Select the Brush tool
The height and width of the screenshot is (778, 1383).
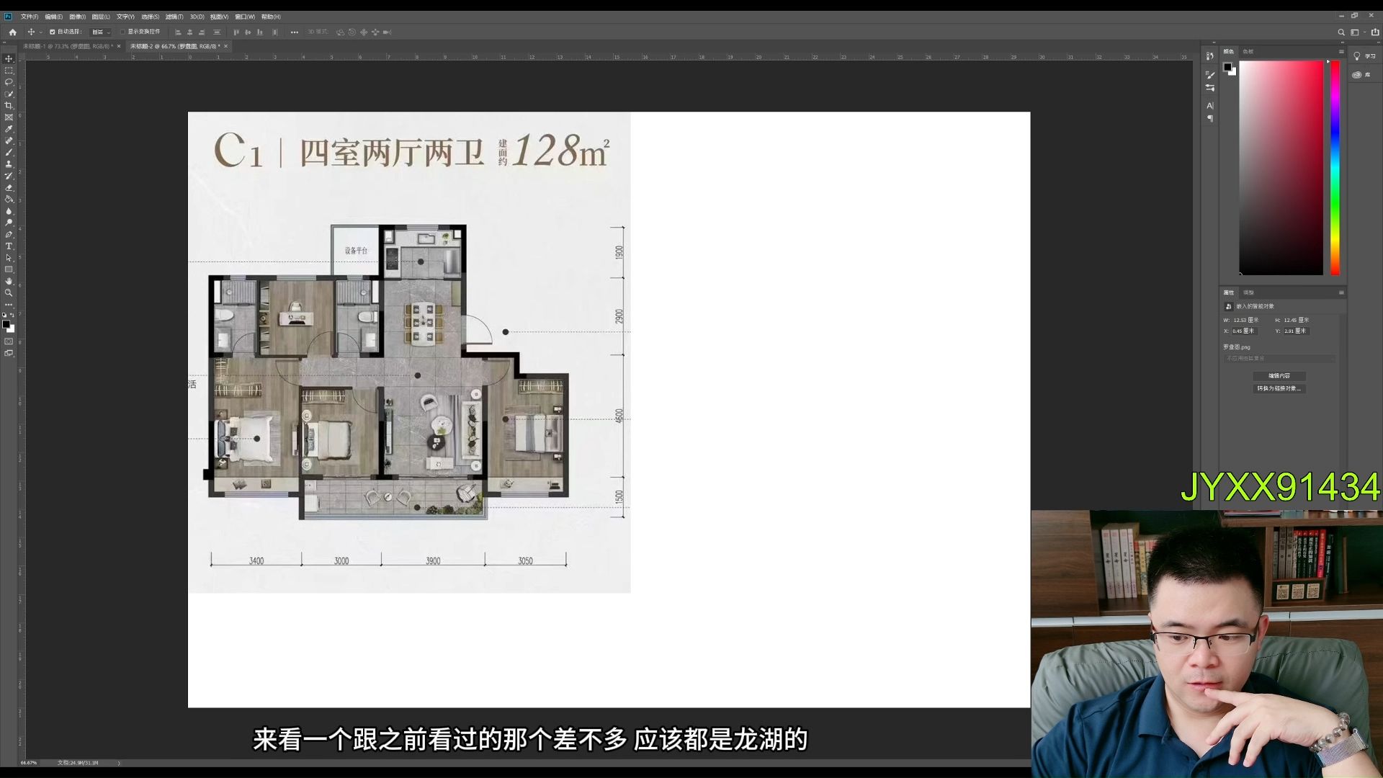point(9,153)
